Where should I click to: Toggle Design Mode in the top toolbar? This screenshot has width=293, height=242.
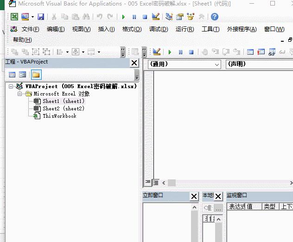tap(156, 17)
